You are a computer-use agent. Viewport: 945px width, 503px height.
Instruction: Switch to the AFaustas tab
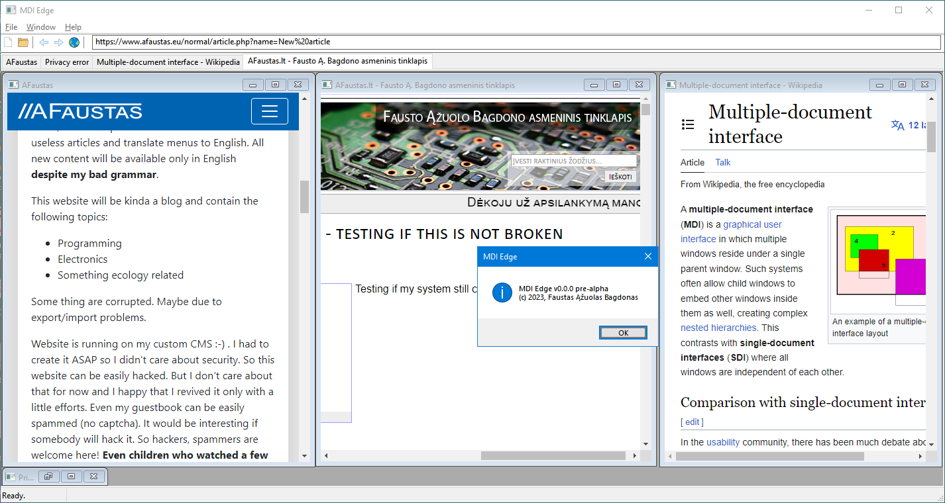[22, 62]
